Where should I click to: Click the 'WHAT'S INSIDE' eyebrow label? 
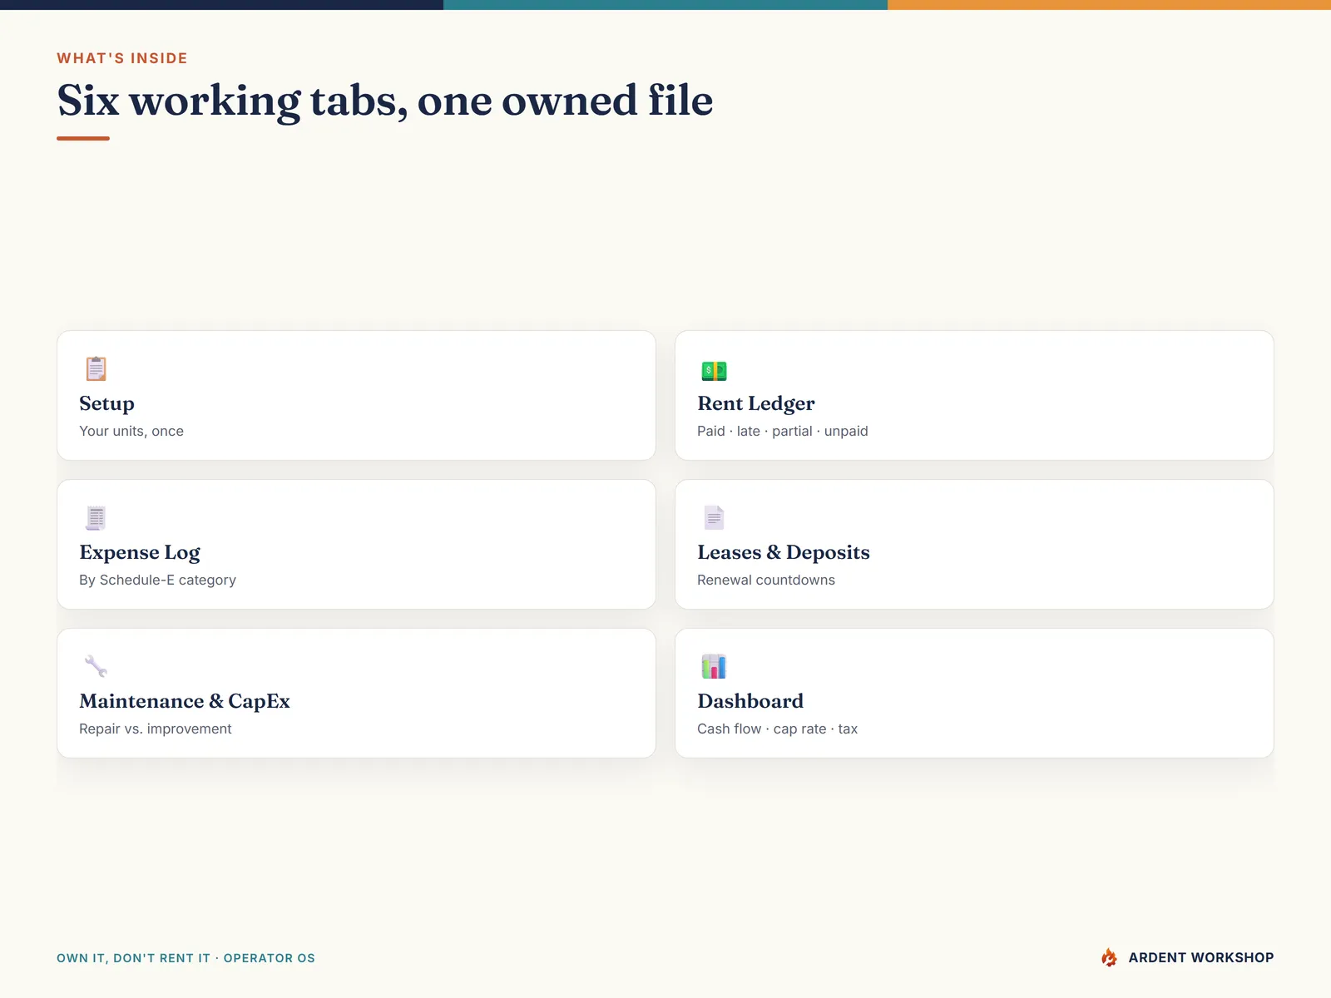tap(122, 58)
